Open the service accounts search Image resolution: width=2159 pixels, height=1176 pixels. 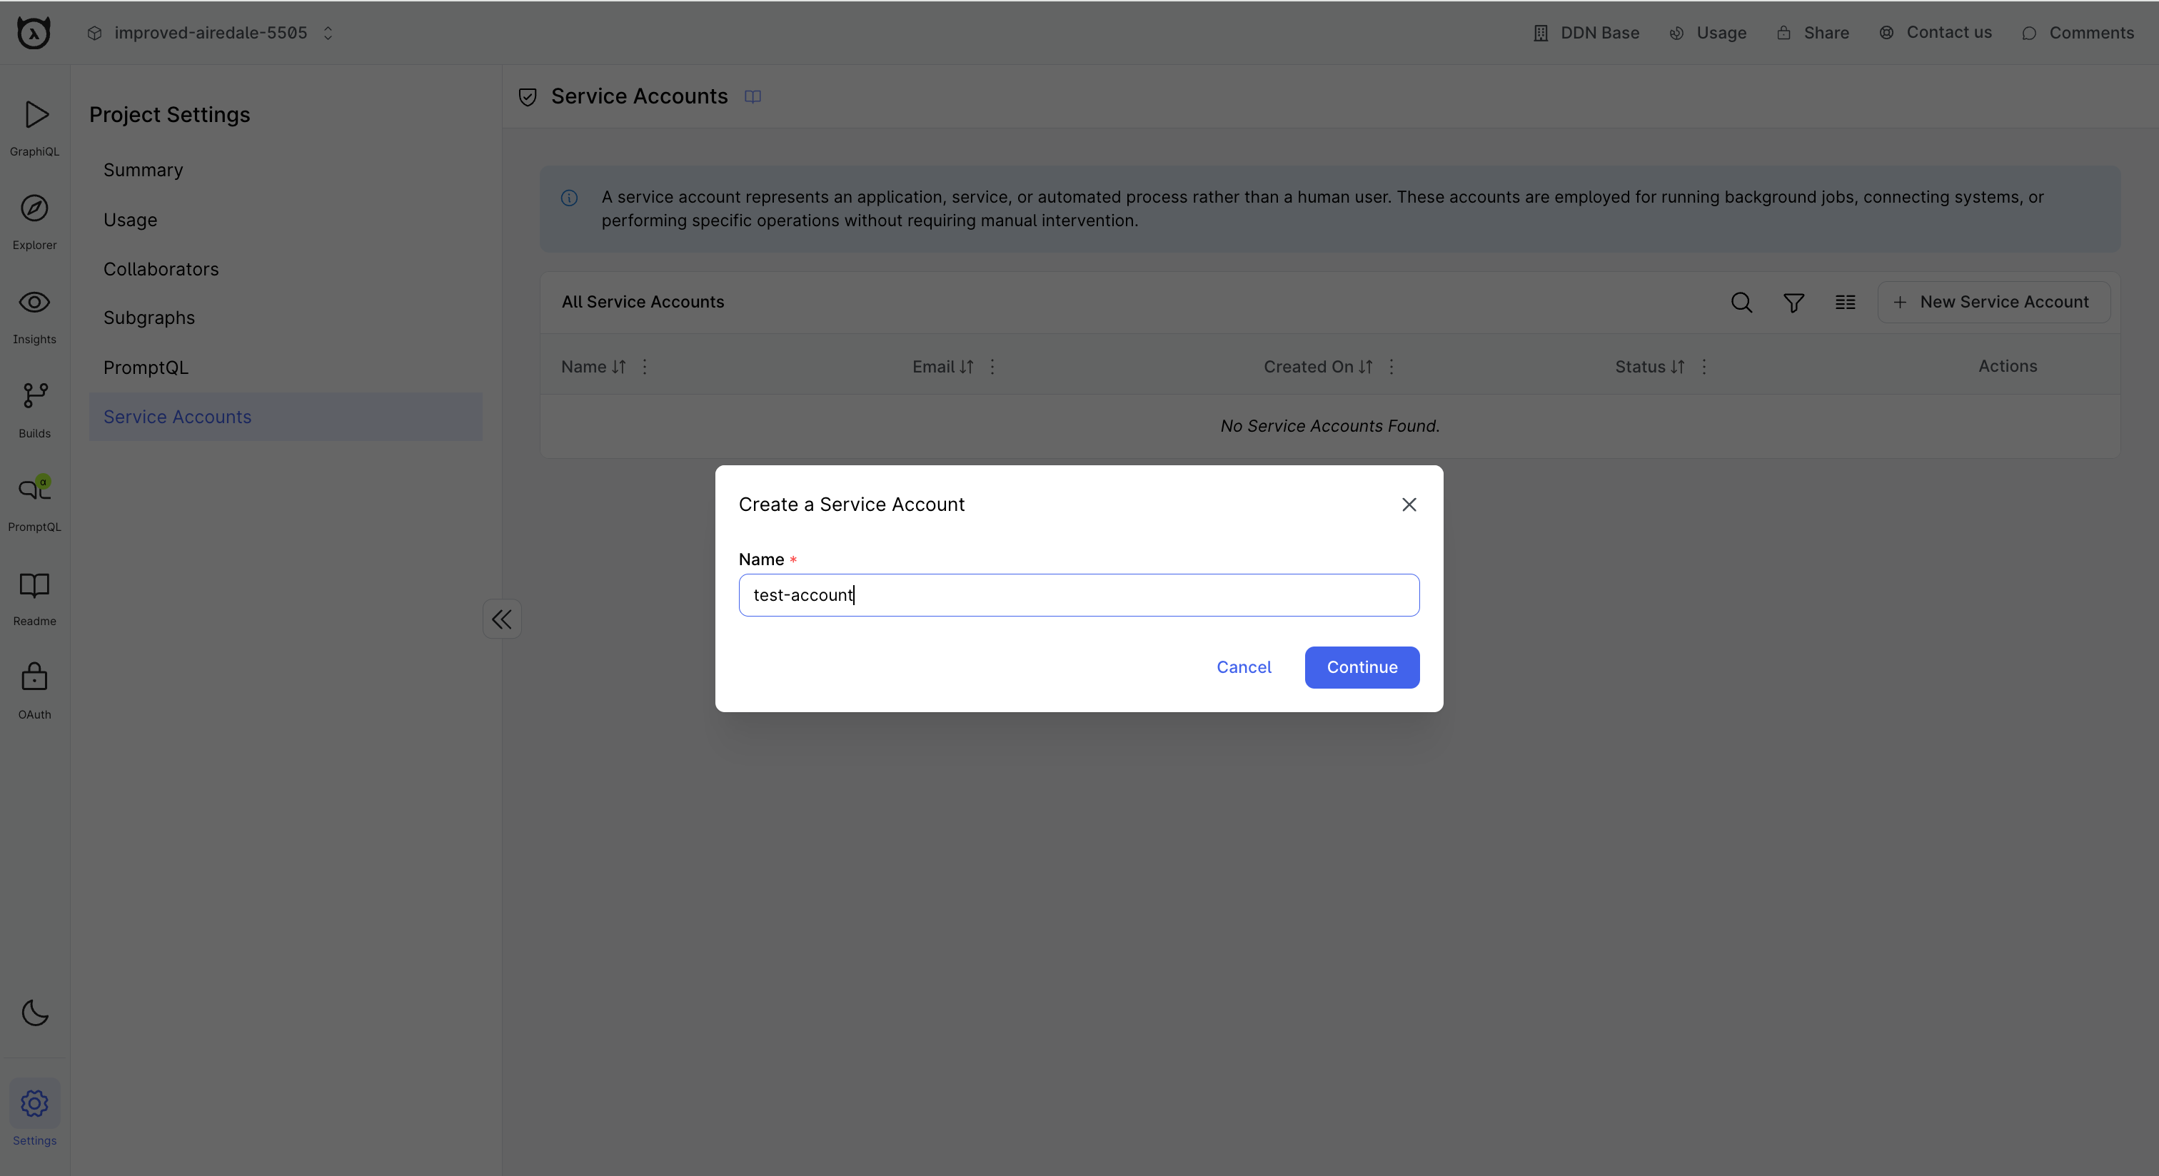[x=1741, y=303]
